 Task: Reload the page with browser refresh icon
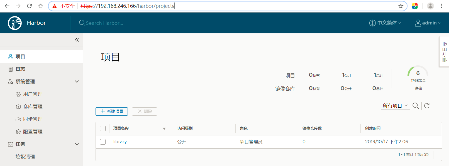30,6
